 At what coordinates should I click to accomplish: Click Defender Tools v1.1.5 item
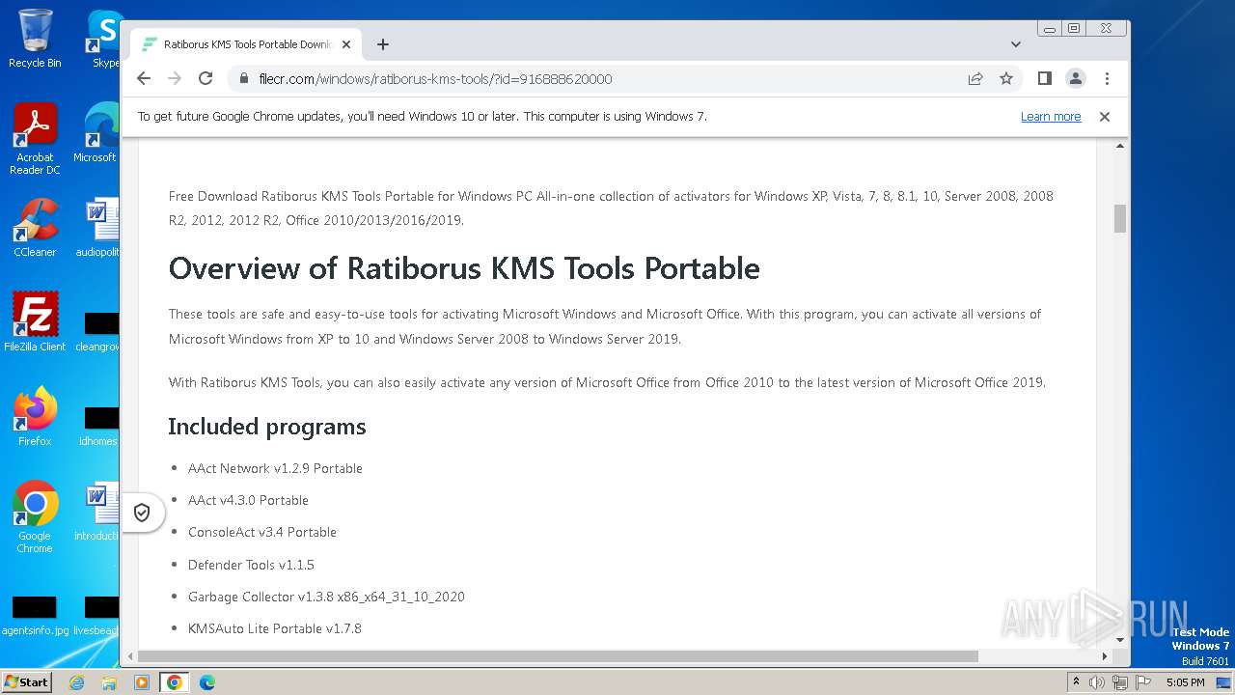point(251,565)
